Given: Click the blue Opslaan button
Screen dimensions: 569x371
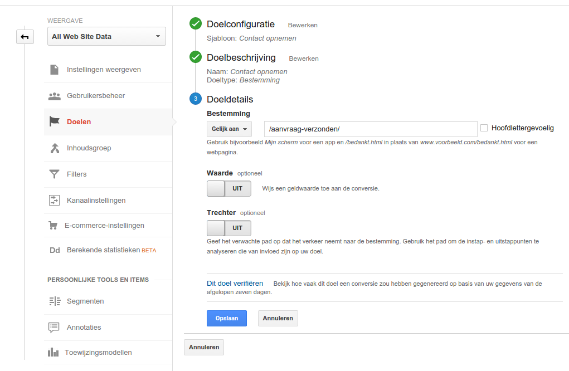Looking at the screenshot, I should [x=227, y=319].
